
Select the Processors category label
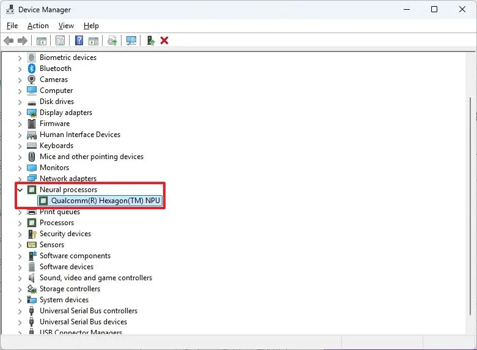pyautogui.click(x=57, y=223)
